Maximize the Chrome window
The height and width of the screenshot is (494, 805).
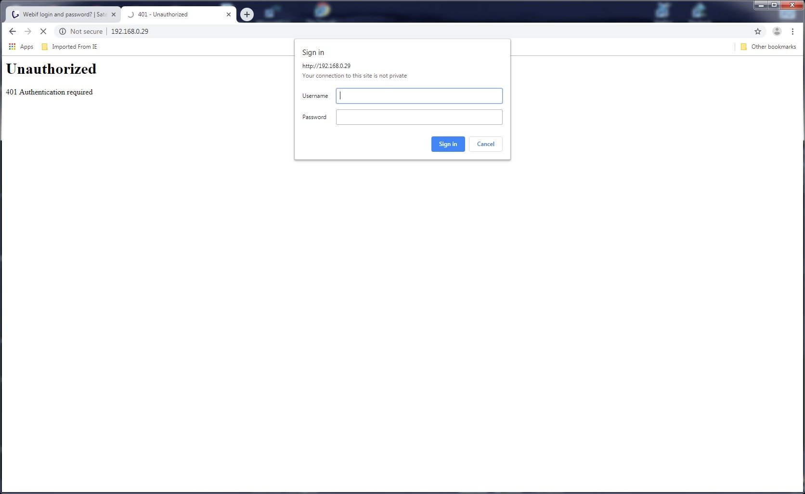774,5
